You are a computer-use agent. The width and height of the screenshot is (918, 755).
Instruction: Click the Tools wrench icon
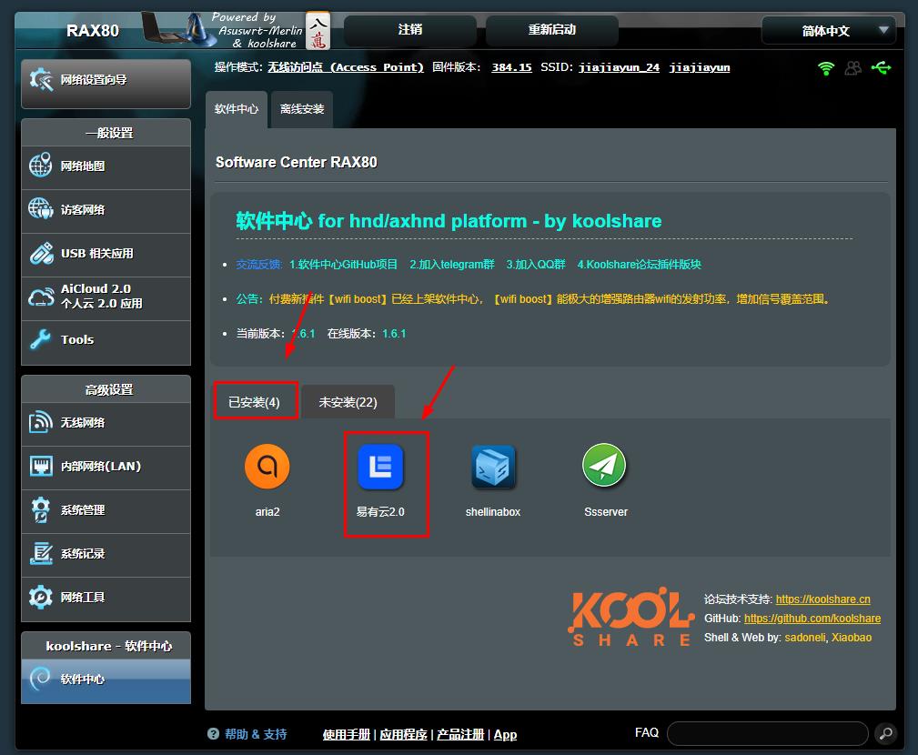[41, 339]
